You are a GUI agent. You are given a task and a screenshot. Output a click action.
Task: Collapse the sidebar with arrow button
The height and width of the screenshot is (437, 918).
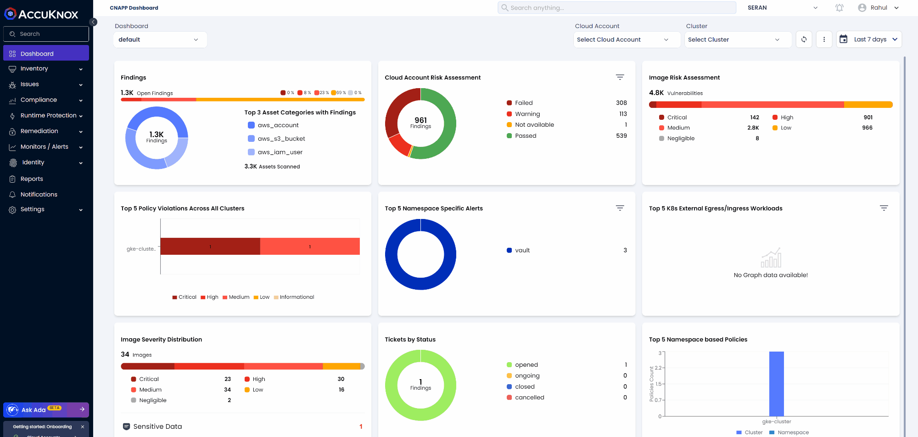point(93,22)
